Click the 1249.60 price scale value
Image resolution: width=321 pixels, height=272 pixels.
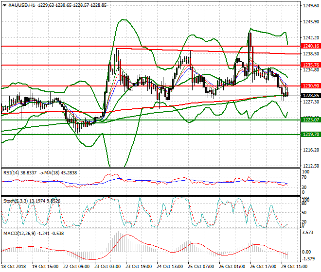[x=311, y=6]
